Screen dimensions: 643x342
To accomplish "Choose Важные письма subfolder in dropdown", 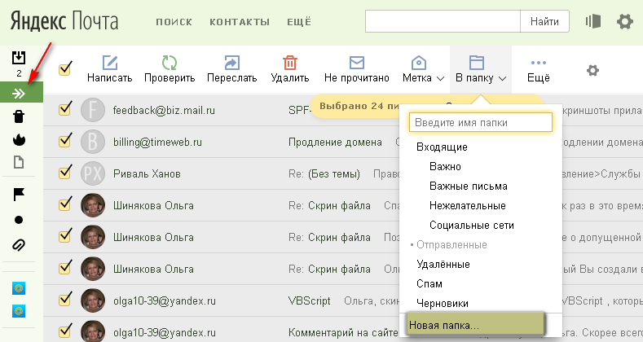I will (x=469, y=186).
